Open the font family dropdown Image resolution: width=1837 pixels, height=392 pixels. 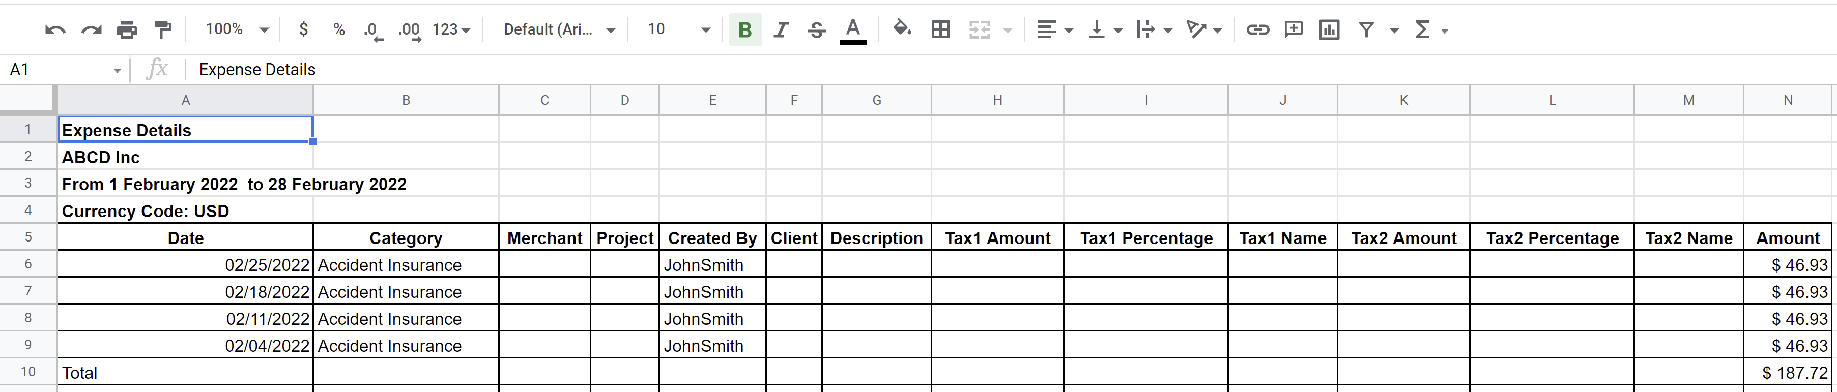[x=560, y=29]
